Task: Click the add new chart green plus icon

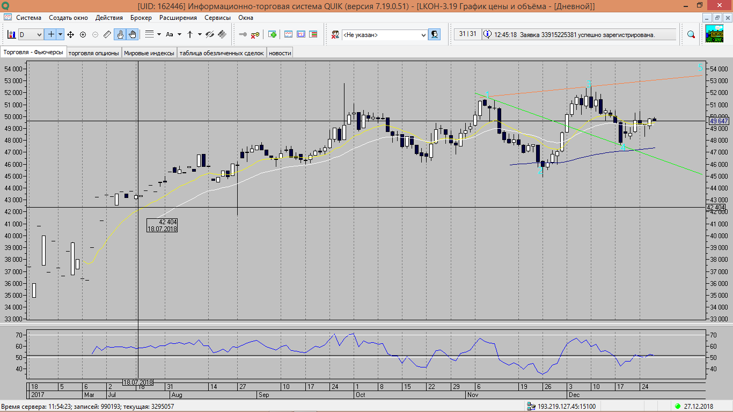Action: [x=273, y=35]
